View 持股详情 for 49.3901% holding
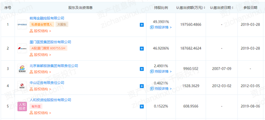265x120 pixels. (x=161, y=27)
